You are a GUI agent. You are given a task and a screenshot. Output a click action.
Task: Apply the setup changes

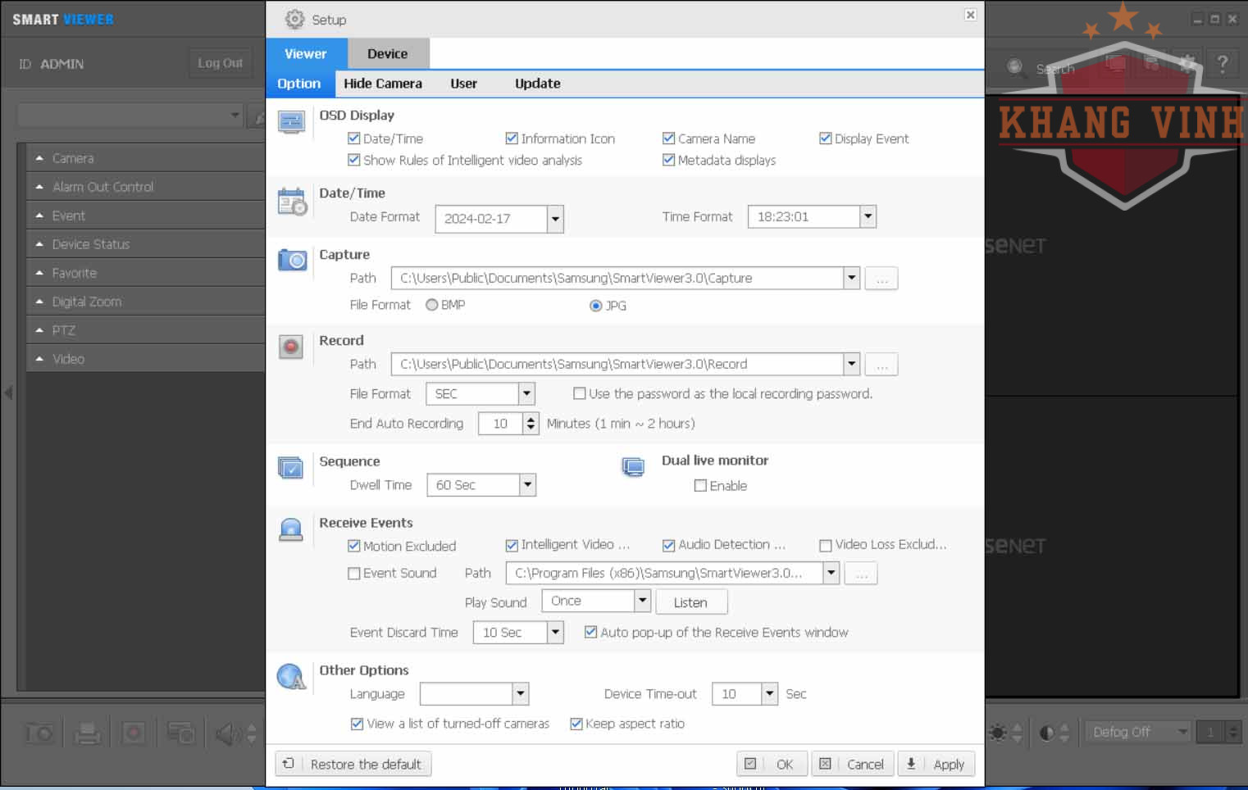[x=936, y=765]
